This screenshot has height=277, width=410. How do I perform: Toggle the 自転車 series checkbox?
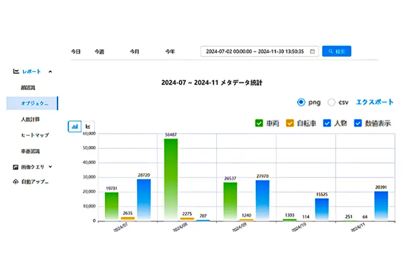click(290, 123)
